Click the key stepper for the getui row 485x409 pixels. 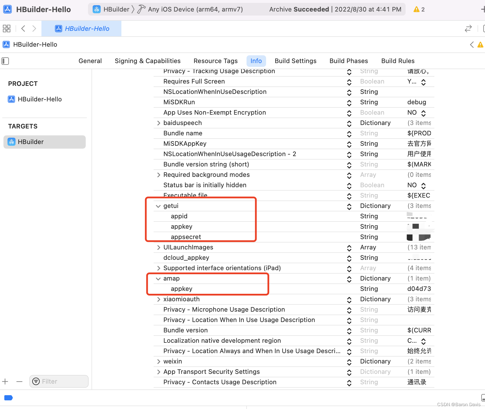pos(349,207)
